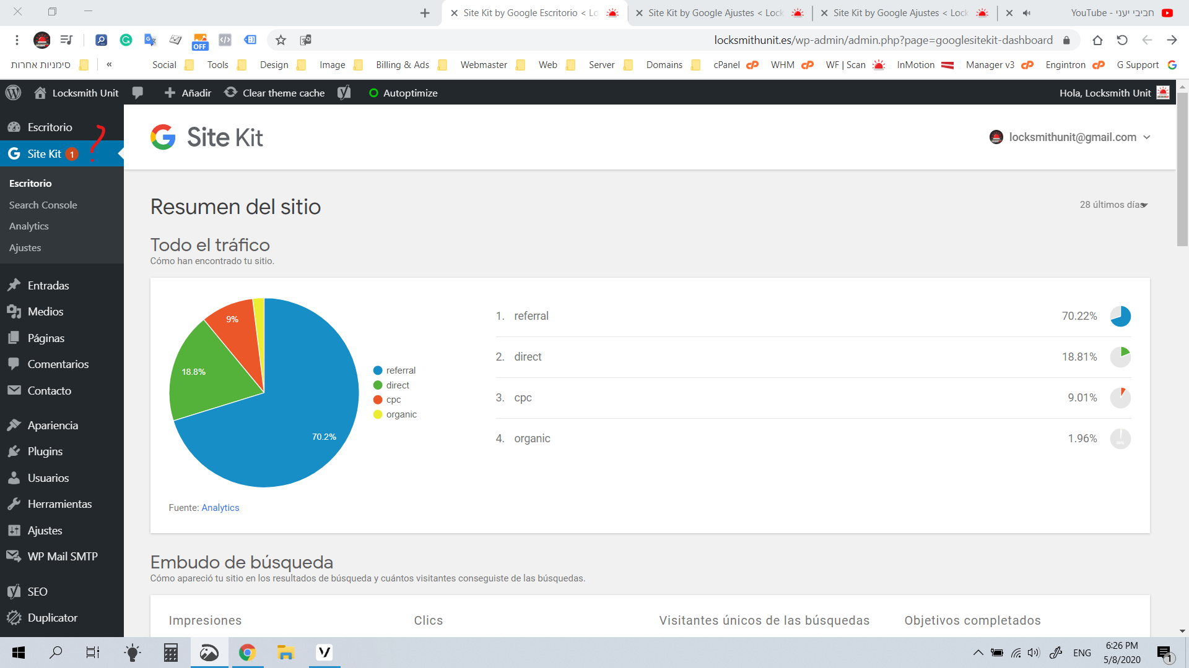Screen dimensions: 1189x668
Task: Open the Añadir new content menu
Action: pos(188,93)
